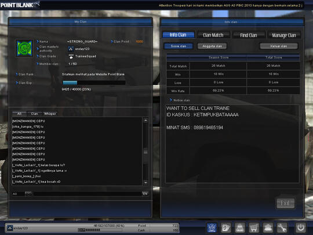Screen dimensions: 313x235
Task: Click the '[citra_bangsa_179] lu' chat line
Action: click(28, 126)
